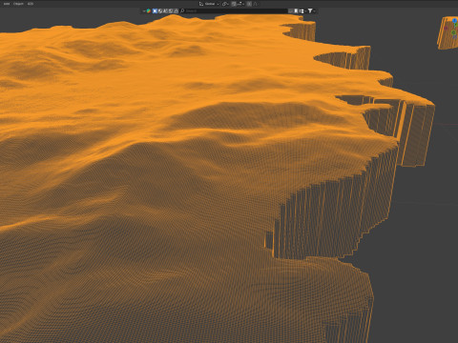
Task: Open the Add menu in the viewport header
Action: click(7, 4)
